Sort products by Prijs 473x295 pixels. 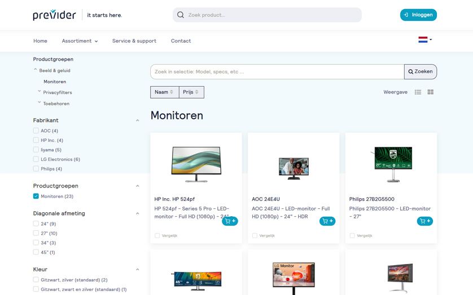[x=191, y=92]
